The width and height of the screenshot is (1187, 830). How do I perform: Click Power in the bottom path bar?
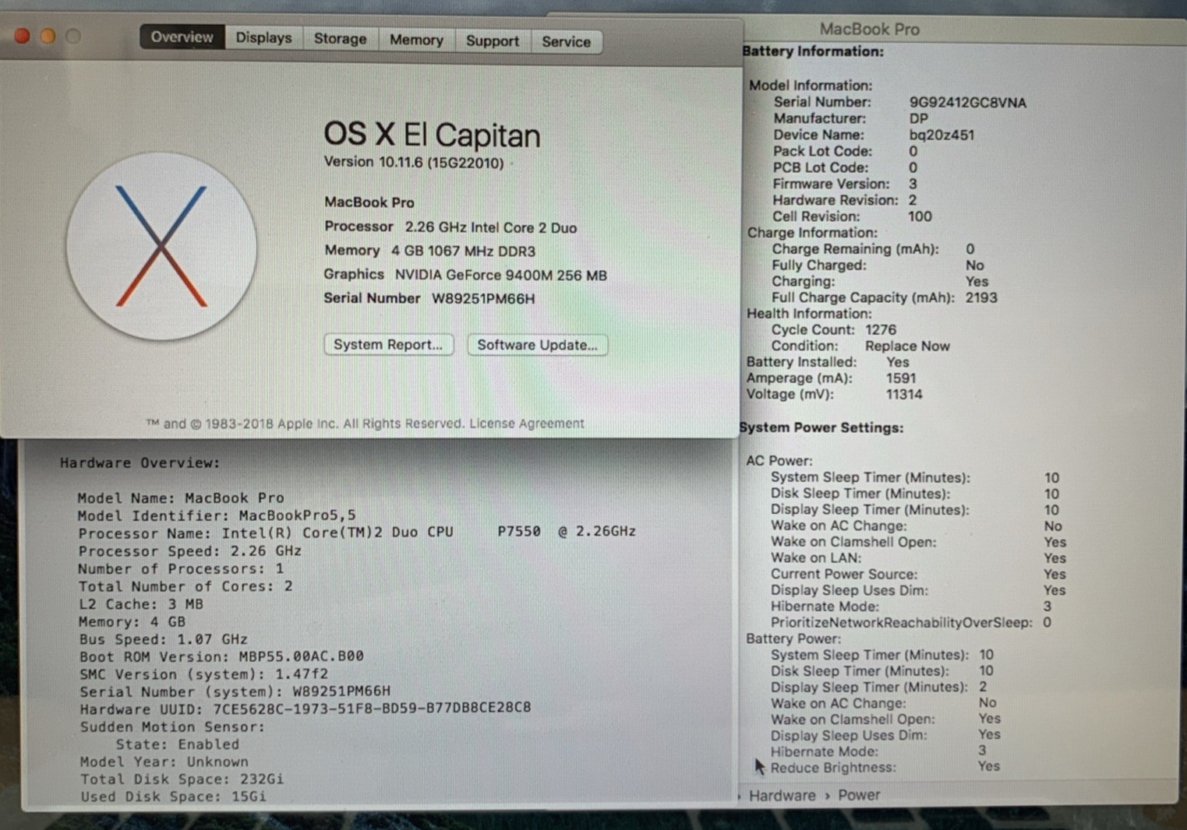coord(859,795)
